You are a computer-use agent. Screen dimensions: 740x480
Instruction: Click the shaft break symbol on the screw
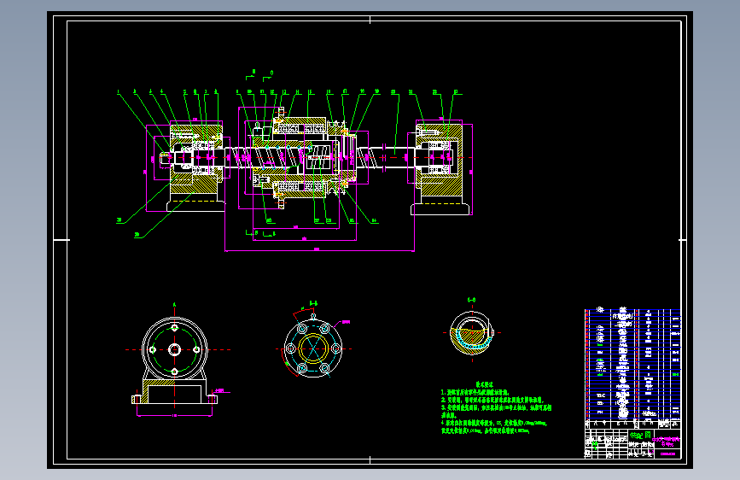tap(384, 157)
